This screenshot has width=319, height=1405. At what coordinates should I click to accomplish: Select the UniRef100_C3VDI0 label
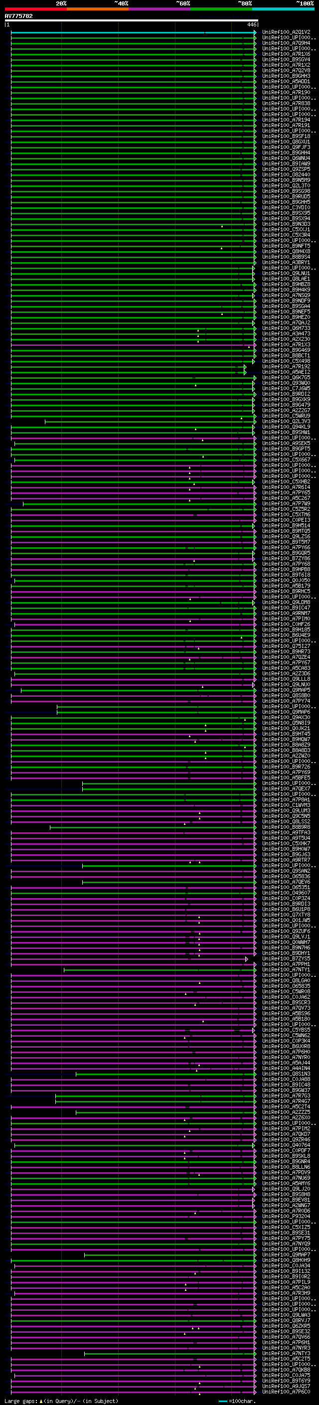286,208
